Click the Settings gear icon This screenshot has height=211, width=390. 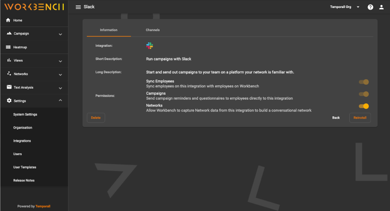point(9,100)
